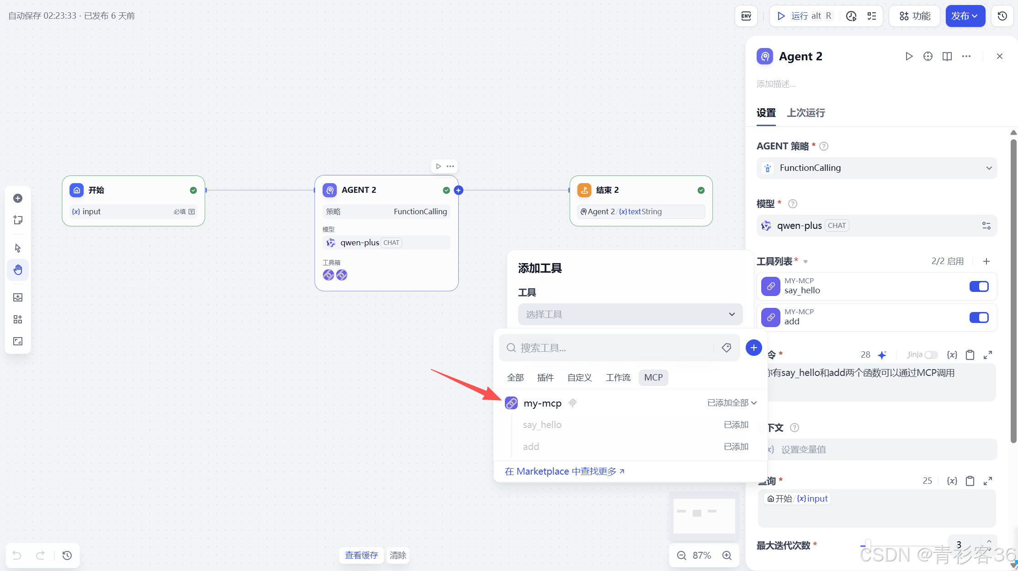Add a new node with the plus icon
The width and height of the screenshot is (1018, 571).
(x=17, y=198)
